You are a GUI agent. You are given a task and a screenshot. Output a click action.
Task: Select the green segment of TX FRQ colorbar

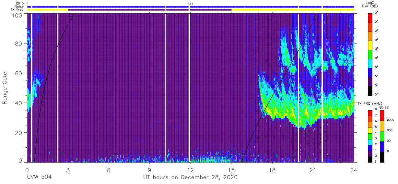371,136
